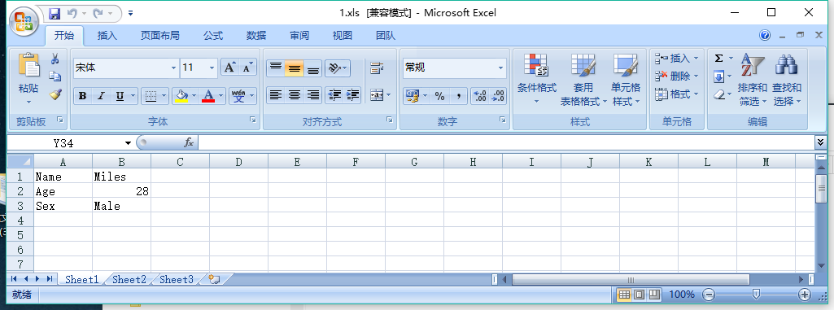The width and height of the screenshot is (834, 310).
Task: Switch to the 数据 ribbon tab
Action: click(x=255, y=36)
